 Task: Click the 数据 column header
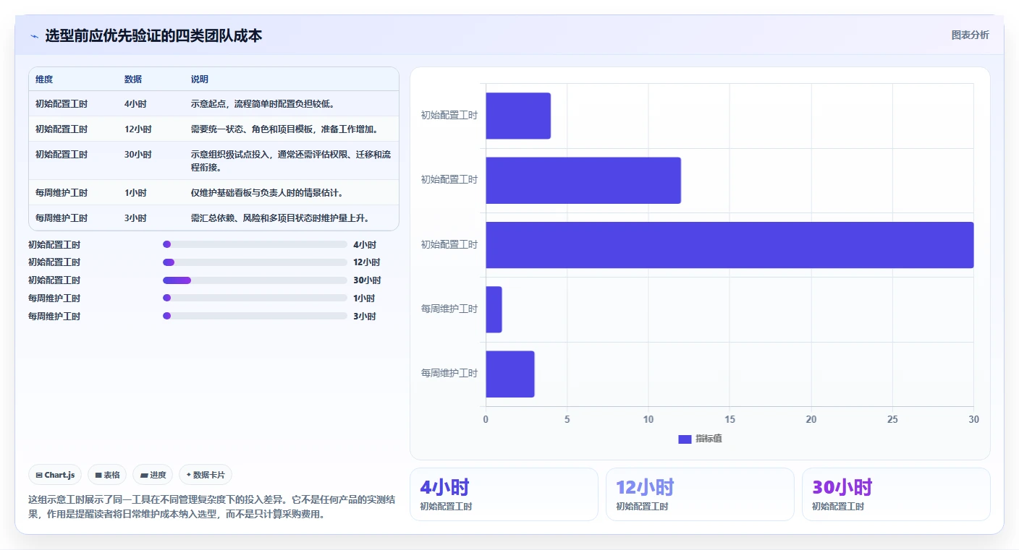point(133,79)
